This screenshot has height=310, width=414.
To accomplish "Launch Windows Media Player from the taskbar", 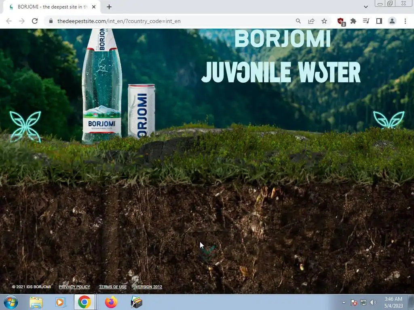I will (x=60, y=302).
